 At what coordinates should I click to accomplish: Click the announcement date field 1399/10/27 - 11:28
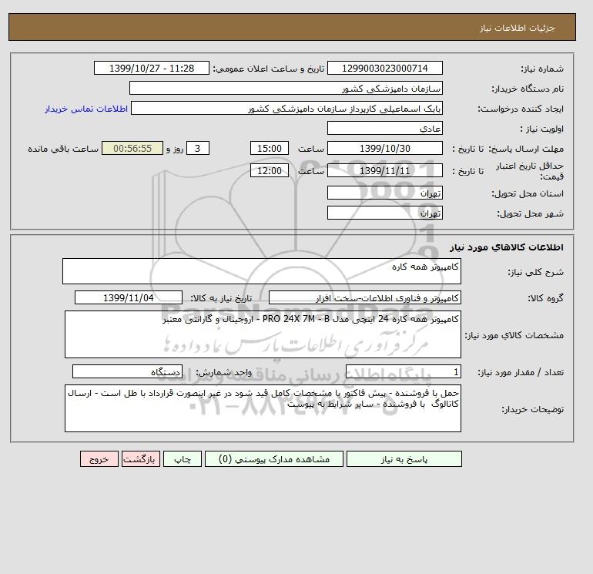[x=152, y=68]
